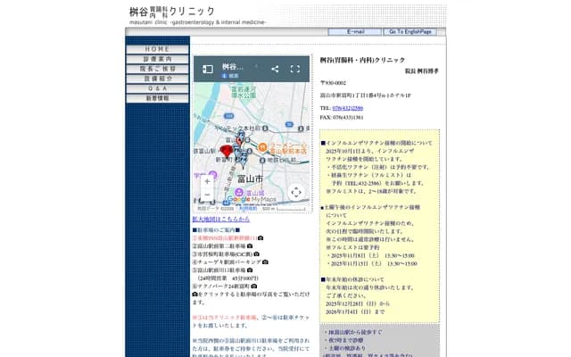This screenshot has height=357, width=571.
Task: Open the map sidebar panel toggle icon
Action: click(x=208, y=69)
